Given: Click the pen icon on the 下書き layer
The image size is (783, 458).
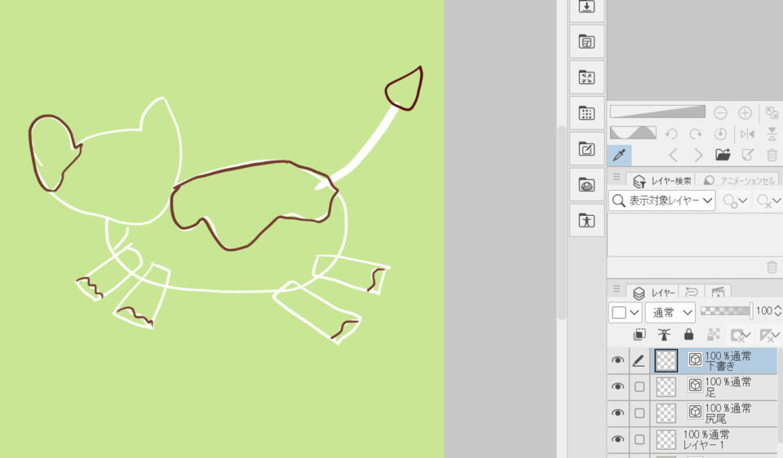Looking at the screenshot, I should pyautogui.click(x=639, y=360).
